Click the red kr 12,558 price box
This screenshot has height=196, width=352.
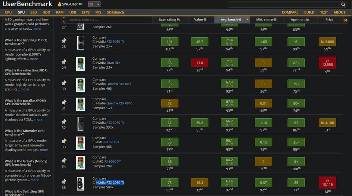tap(327, 63)
